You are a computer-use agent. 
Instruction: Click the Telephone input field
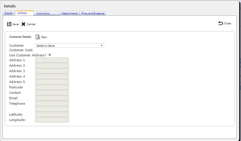[52, 104]
